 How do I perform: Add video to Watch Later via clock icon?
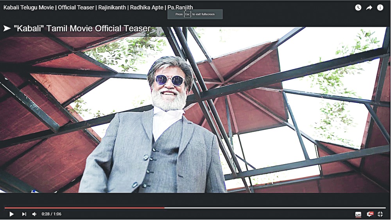click(358, 7)
